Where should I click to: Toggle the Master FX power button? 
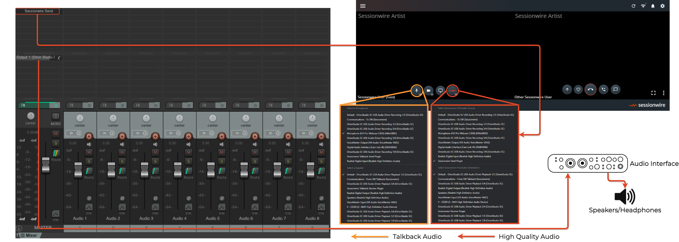coord(56,105)
